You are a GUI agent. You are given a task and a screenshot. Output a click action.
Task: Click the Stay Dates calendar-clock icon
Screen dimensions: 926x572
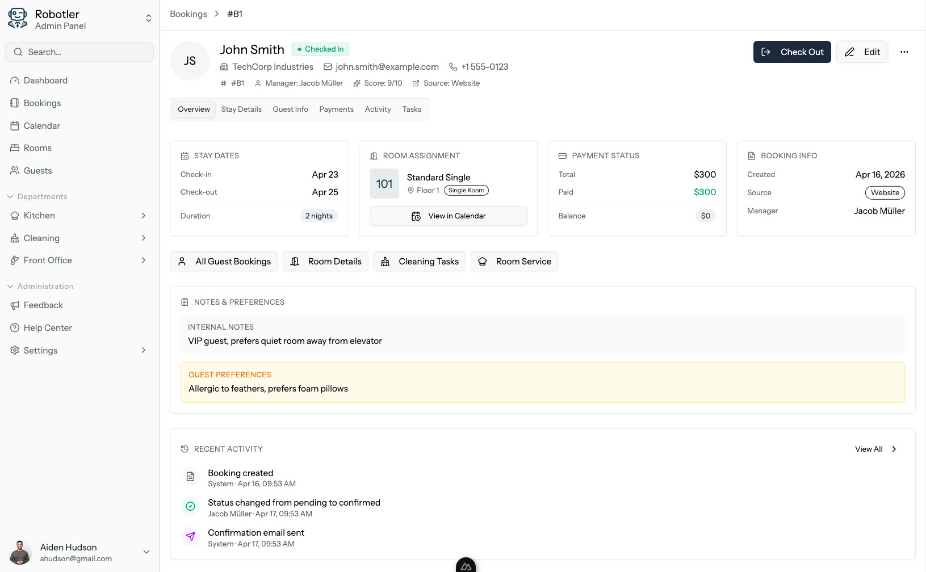[185, 156]
